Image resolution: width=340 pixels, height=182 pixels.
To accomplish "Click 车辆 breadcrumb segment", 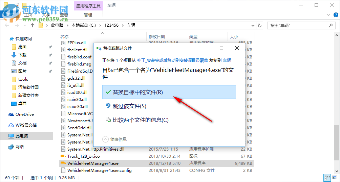I will pyautogui.click(x=131, y=25).
